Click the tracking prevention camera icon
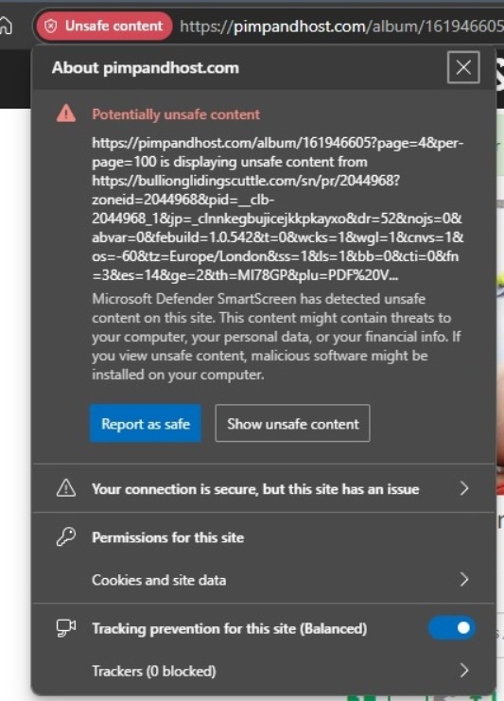504x701 pixels. tap(66, 627)
